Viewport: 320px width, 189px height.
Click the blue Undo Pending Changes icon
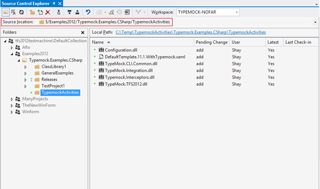pos(88,12)
